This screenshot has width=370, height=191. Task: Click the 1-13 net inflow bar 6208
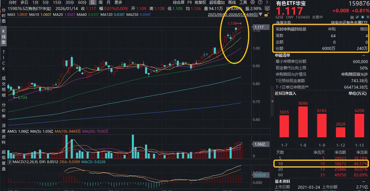tap(359, 126)
